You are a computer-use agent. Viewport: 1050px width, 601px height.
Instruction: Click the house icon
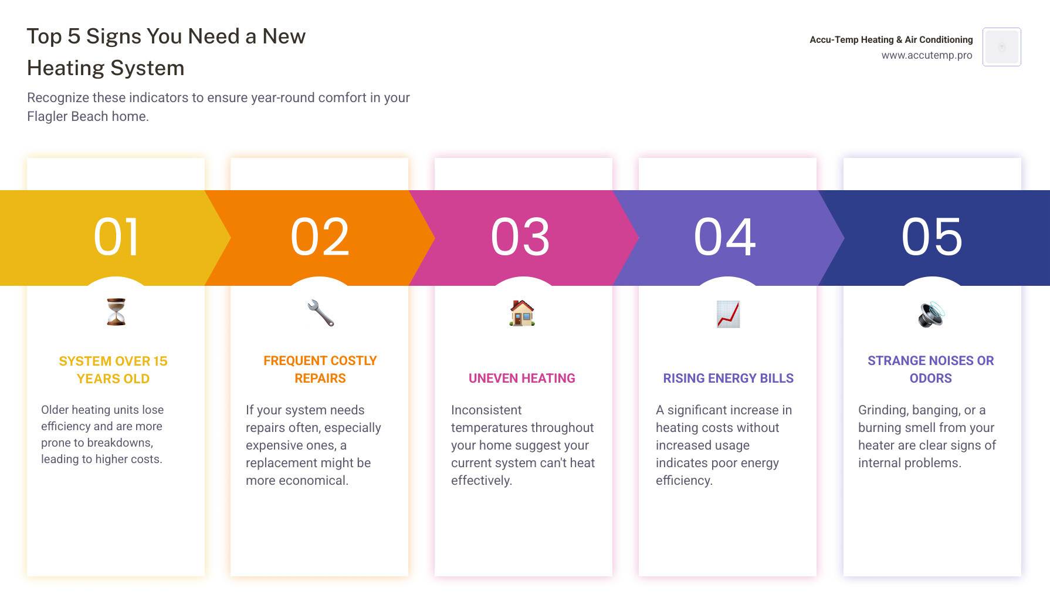point(522,313)
